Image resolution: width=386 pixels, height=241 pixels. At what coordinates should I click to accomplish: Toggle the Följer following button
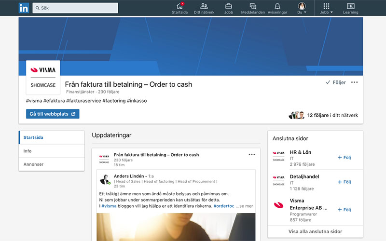(336, 82)
